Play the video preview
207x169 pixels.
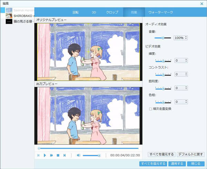tap(45, 155)
